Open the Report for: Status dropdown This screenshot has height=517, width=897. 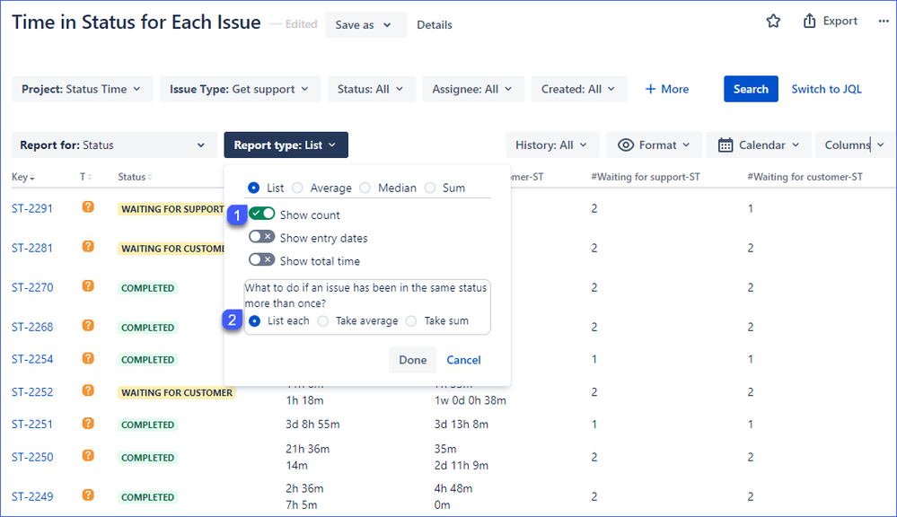(114, 145)
